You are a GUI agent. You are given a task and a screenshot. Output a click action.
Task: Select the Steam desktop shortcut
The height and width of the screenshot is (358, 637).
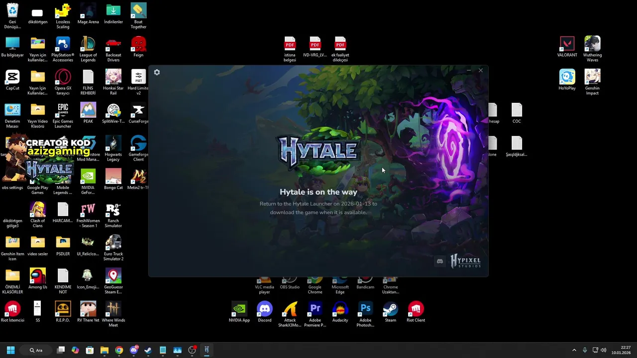coord(390,312)
